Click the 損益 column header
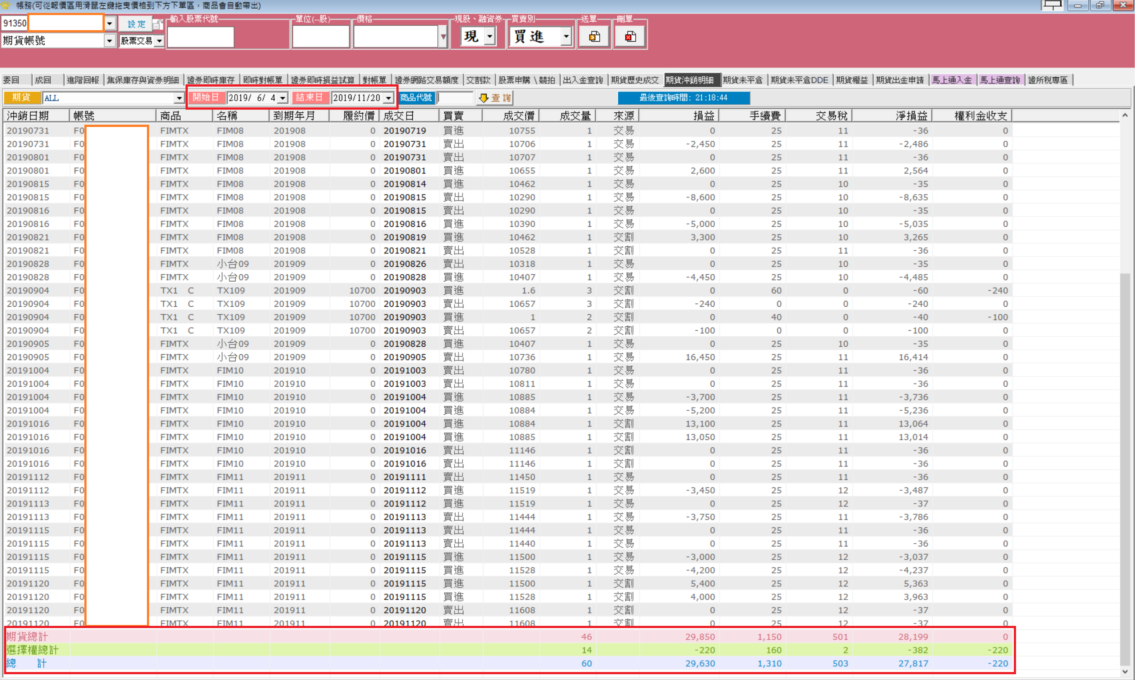This screenshot has height=680, width=1135. point(679,115)
